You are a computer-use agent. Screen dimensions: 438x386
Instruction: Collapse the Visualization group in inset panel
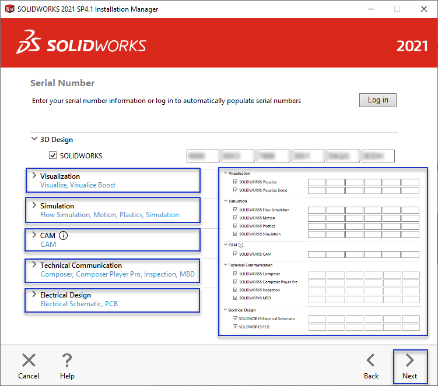point(226,173)
